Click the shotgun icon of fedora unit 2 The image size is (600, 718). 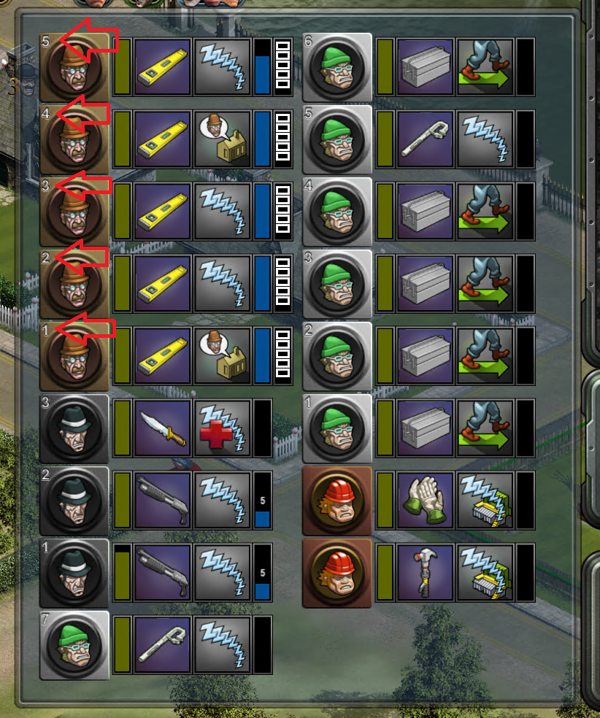pyautogui.click(x=163, y=501)
